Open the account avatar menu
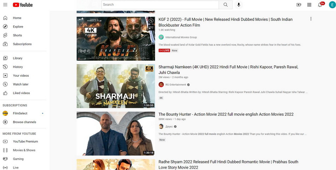The width and height of the screenshot is (336, 170). (331, 5)
